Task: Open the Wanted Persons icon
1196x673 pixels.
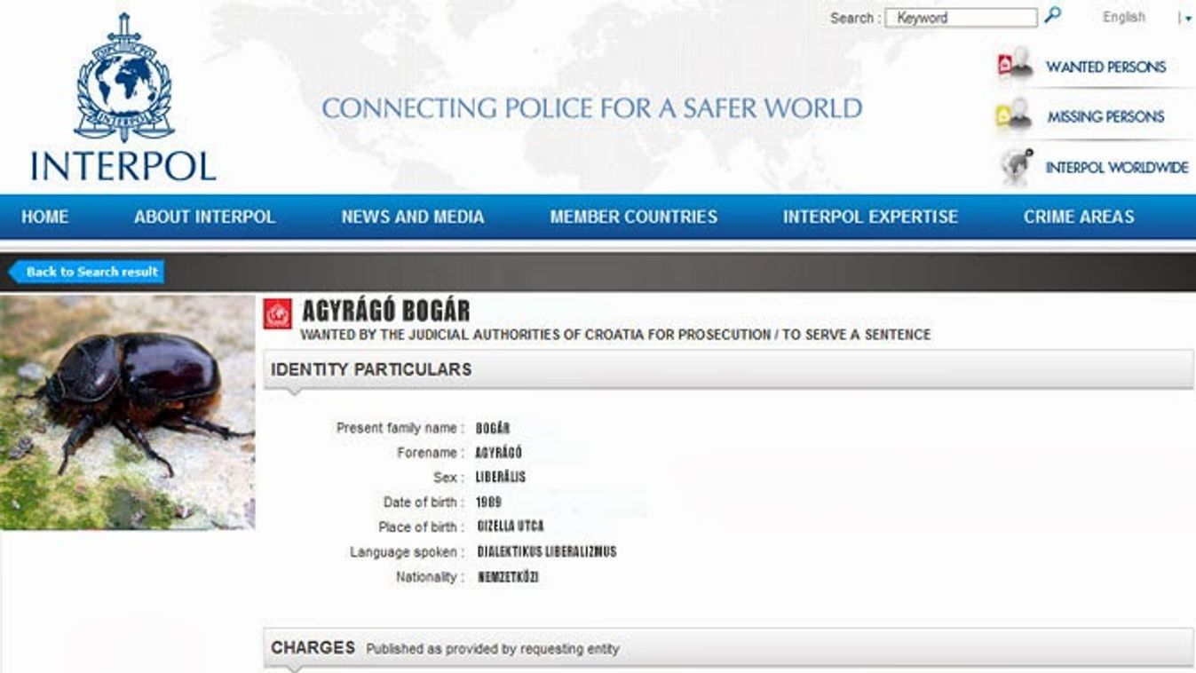Action: tap(1015, 64)
